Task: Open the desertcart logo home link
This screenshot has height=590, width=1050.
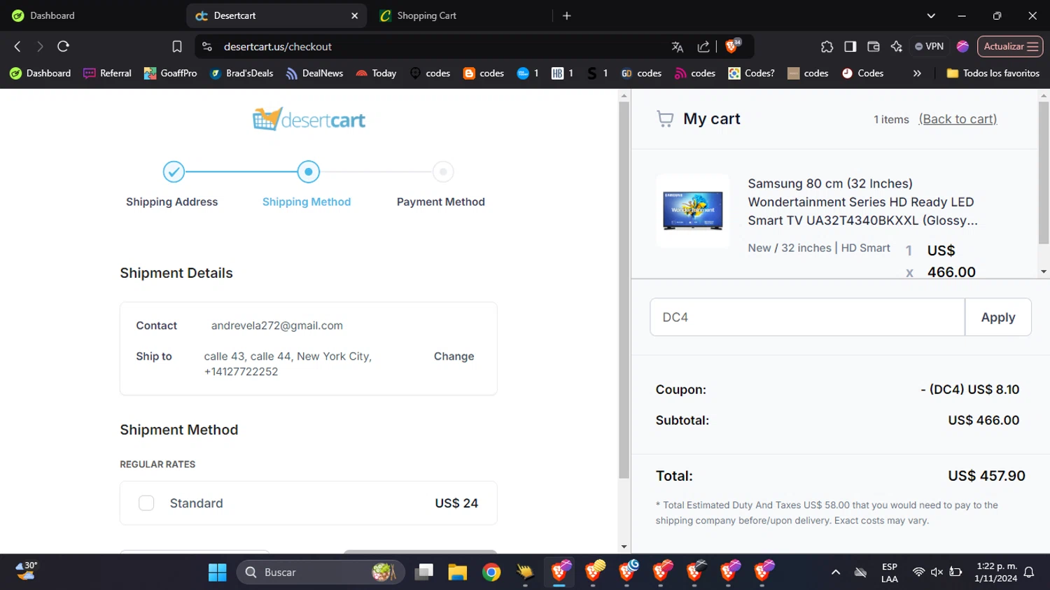Action: click(x=309, y=120)
